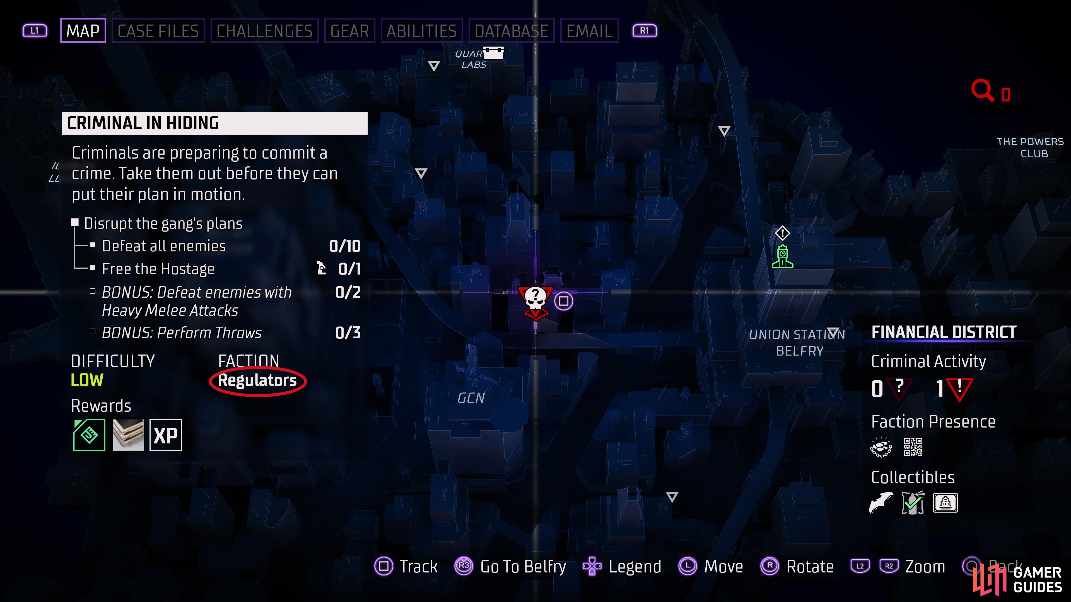Select the XP reward icon in Rewards section
The image size is (1071, 602).
(x=165, y=435)
